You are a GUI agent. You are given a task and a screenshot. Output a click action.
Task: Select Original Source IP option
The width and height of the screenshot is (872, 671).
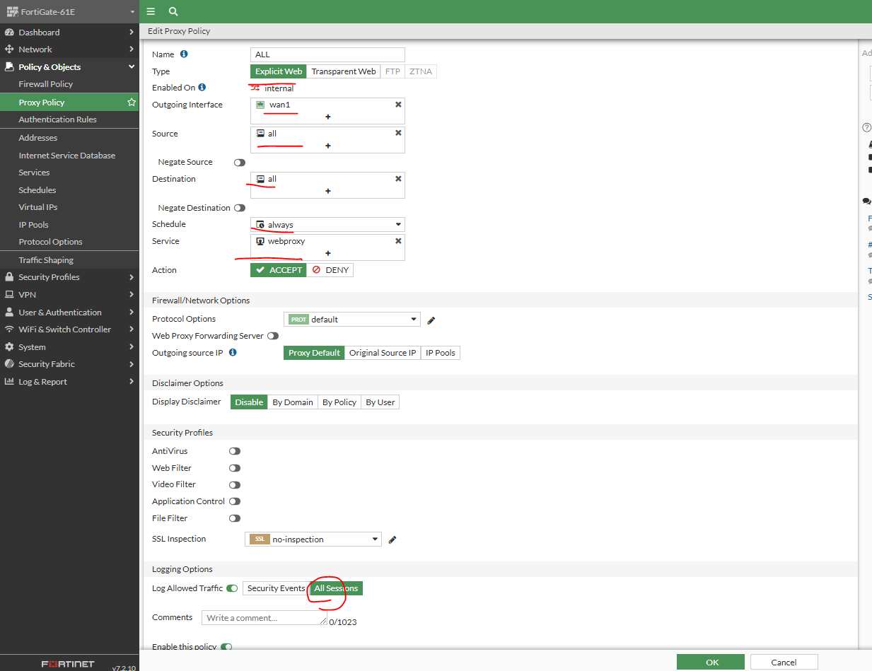coord(383,353)
